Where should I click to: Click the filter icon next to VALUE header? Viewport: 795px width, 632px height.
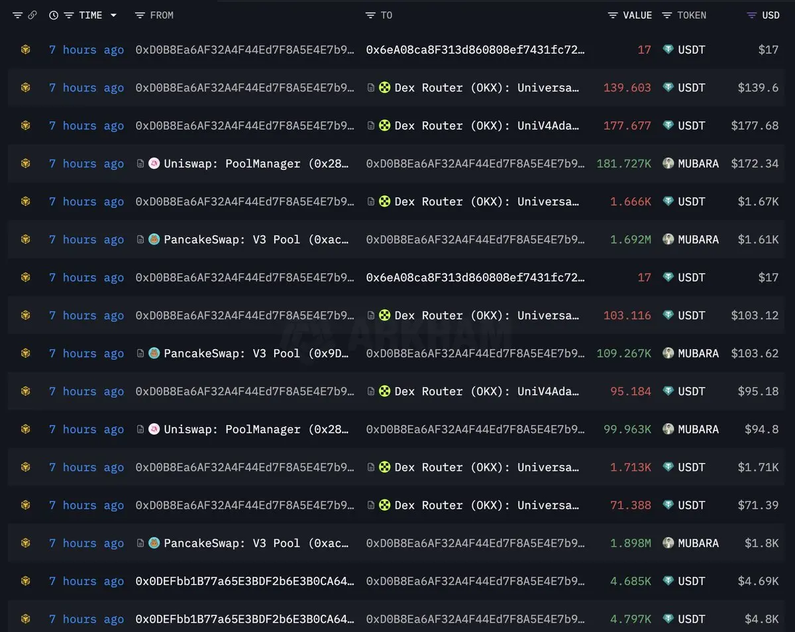(x=613, y=15)
